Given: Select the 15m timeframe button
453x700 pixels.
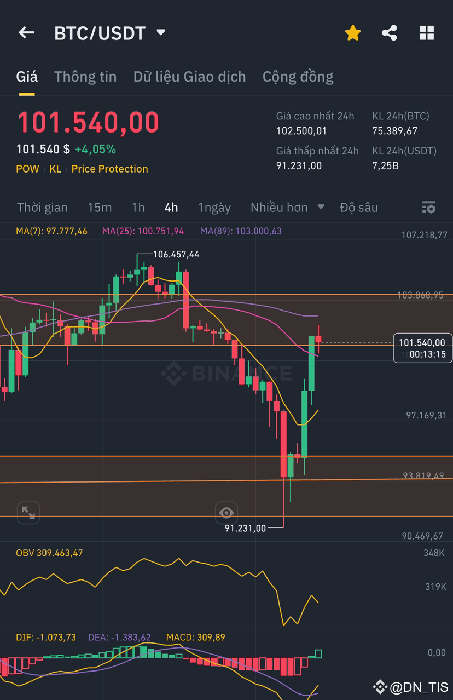Looking at the screenshot, I should click(98, 208).
